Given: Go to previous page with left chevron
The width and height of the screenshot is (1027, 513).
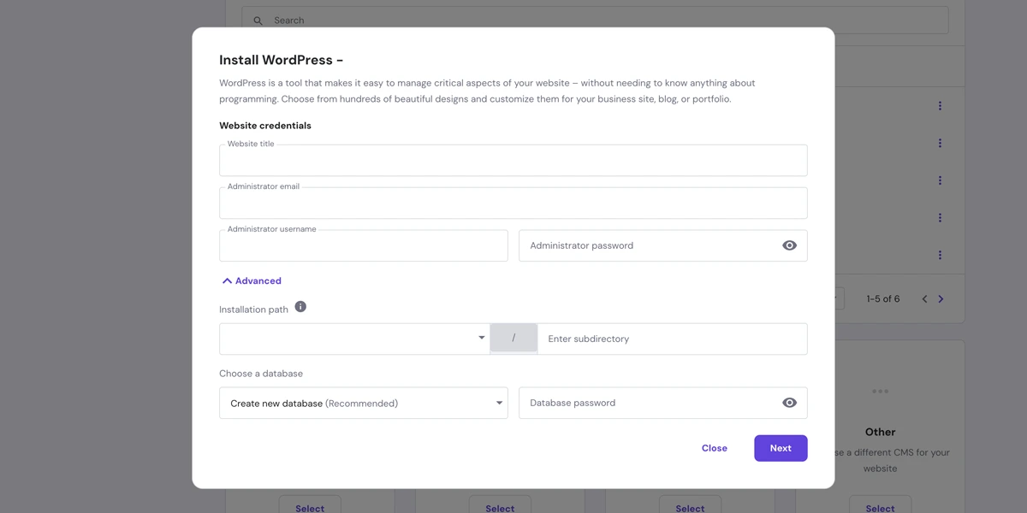Looking at the screenshot, I should coord(924,299).
